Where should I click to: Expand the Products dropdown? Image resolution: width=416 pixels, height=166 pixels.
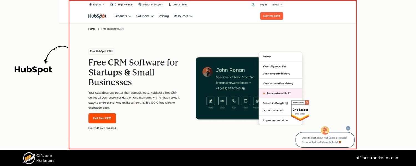coord(122,16)
